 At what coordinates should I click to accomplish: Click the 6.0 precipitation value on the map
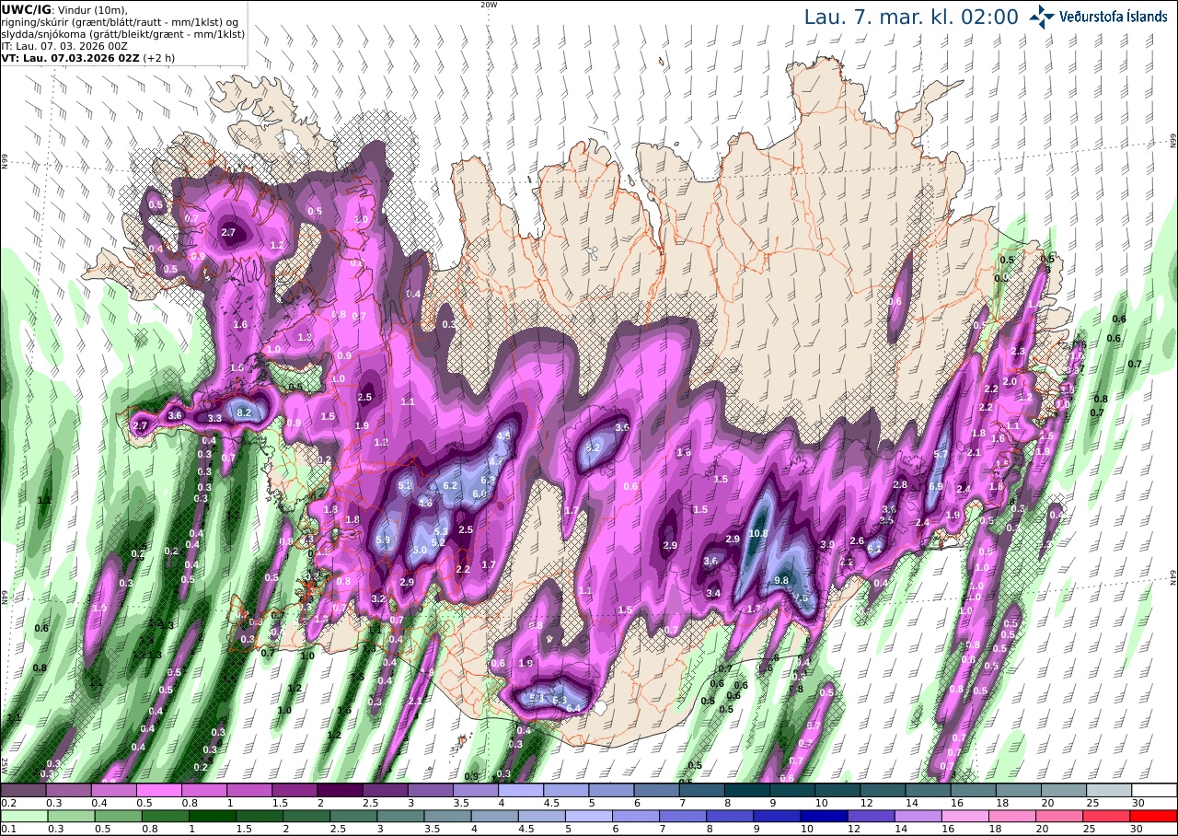pos(479,493)
